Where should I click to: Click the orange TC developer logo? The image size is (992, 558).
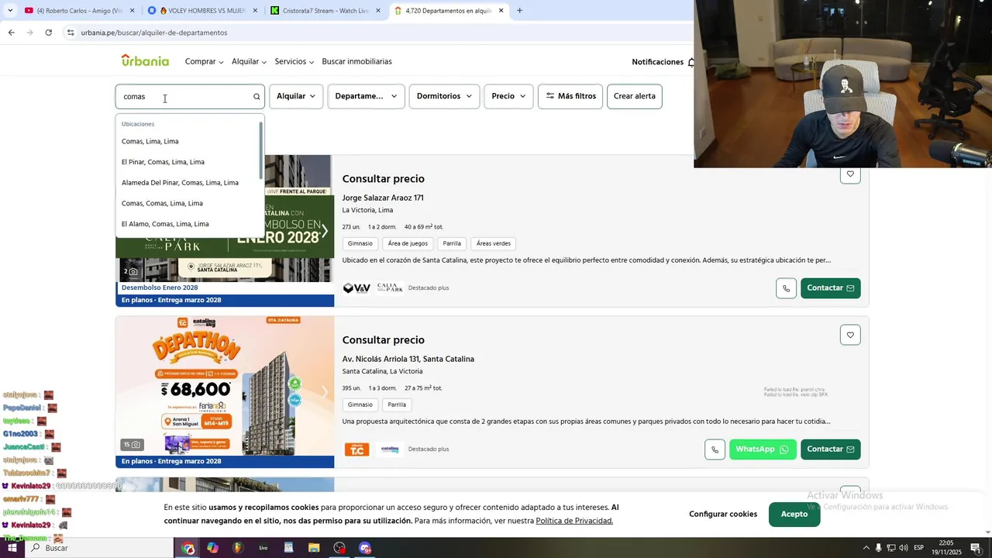[356, 449]
